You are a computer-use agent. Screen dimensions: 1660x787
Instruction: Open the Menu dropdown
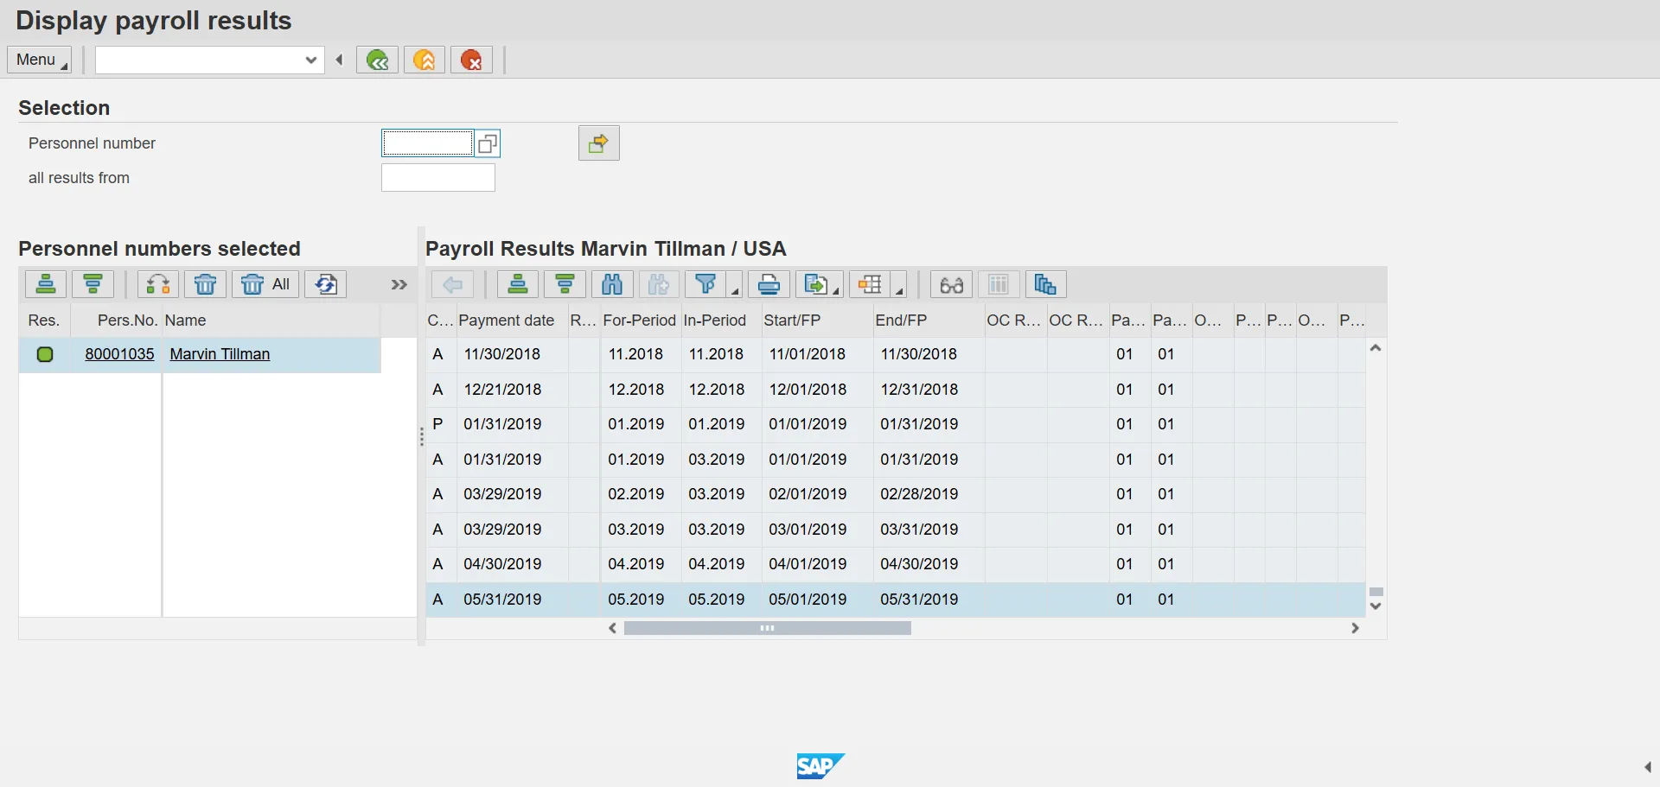pos(40,60)
